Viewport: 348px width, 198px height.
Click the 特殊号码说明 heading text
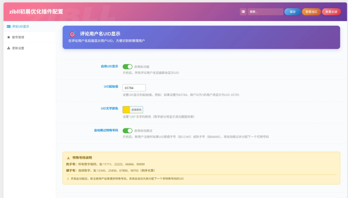[82, 158]
